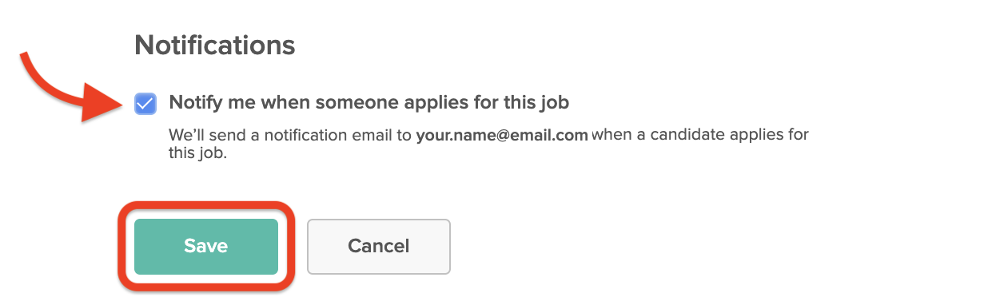This screenshot has height=305, width=988.
Task: Click the your.name@email.com address text
Action: 502,135
